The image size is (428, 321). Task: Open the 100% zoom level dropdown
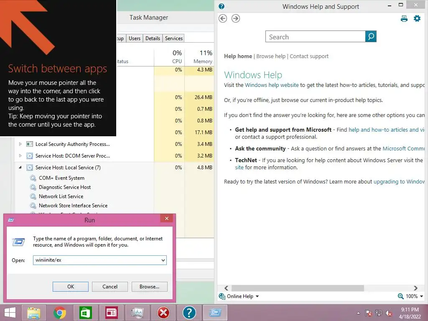click(421, 296)
